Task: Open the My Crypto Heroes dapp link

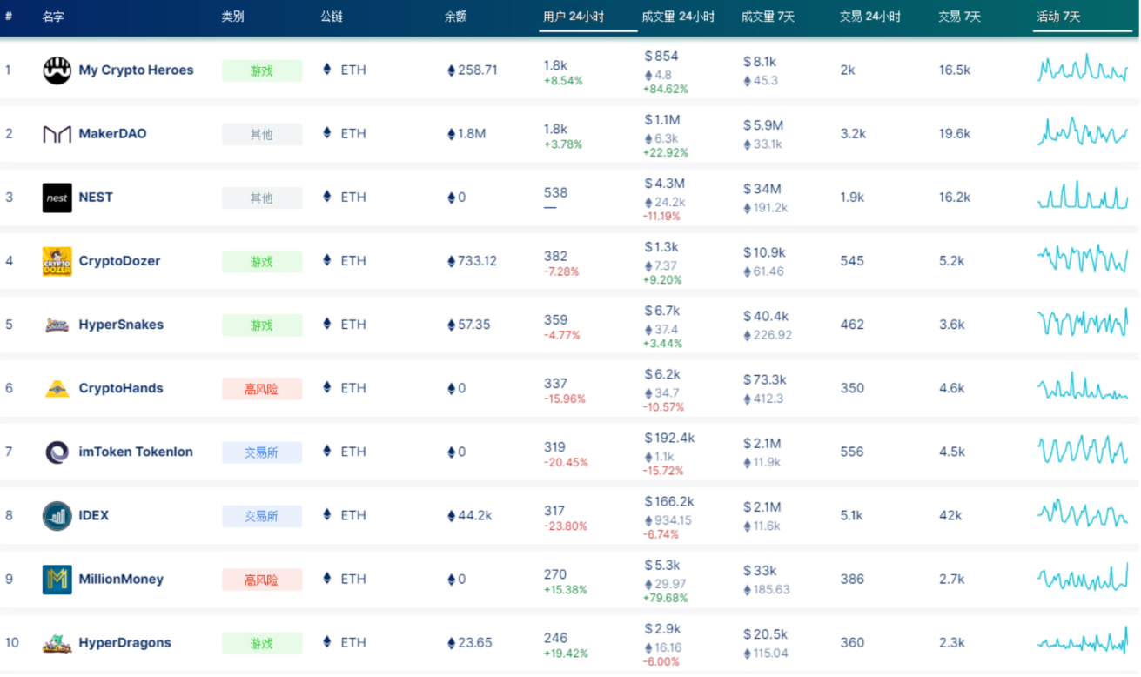Action: (x=136, y=70)
